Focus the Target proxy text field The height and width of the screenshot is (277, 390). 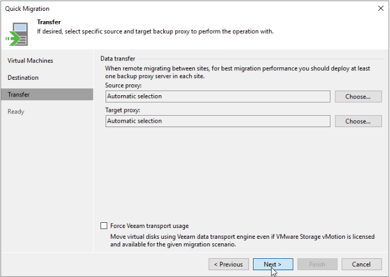tap(218, 121)
